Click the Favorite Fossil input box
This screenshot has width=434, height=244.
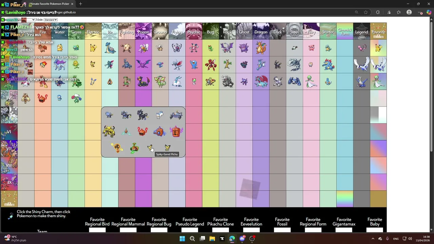[282, 230]
